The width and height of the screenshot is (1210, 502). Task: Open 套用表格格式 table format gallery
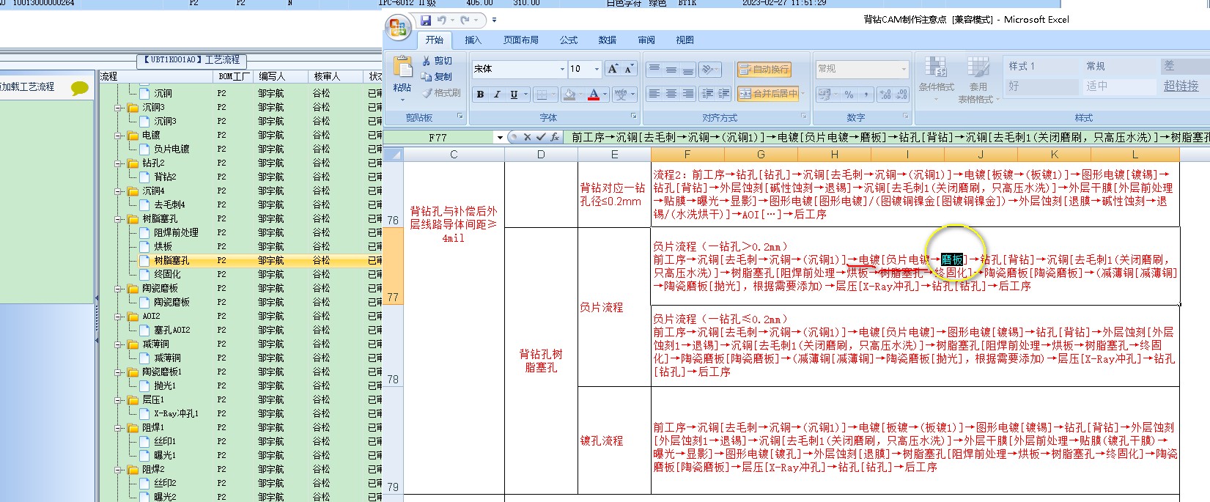coord(978,80)
